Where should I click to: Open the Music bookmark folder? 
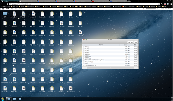coord(139,6)
